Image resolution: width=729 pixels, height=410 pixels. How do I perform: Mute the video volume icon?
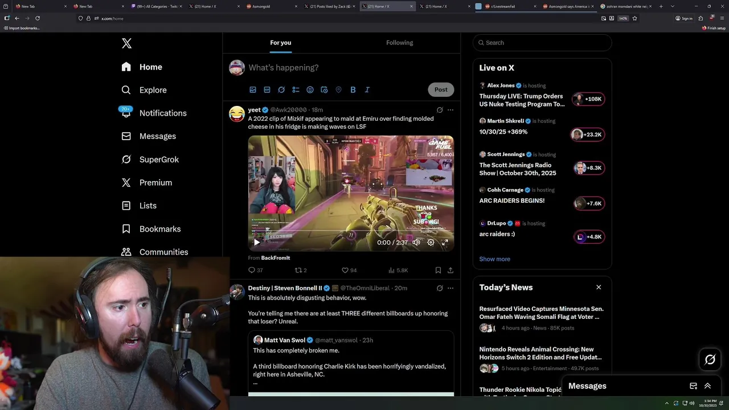(x=416, y=242)
